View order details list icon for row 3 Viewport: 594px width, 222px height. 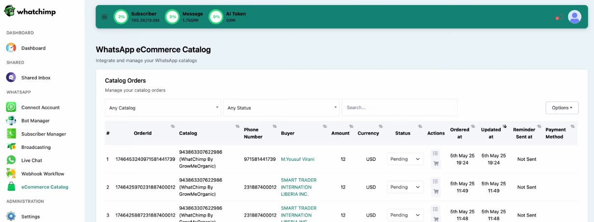tap(436, 209)
